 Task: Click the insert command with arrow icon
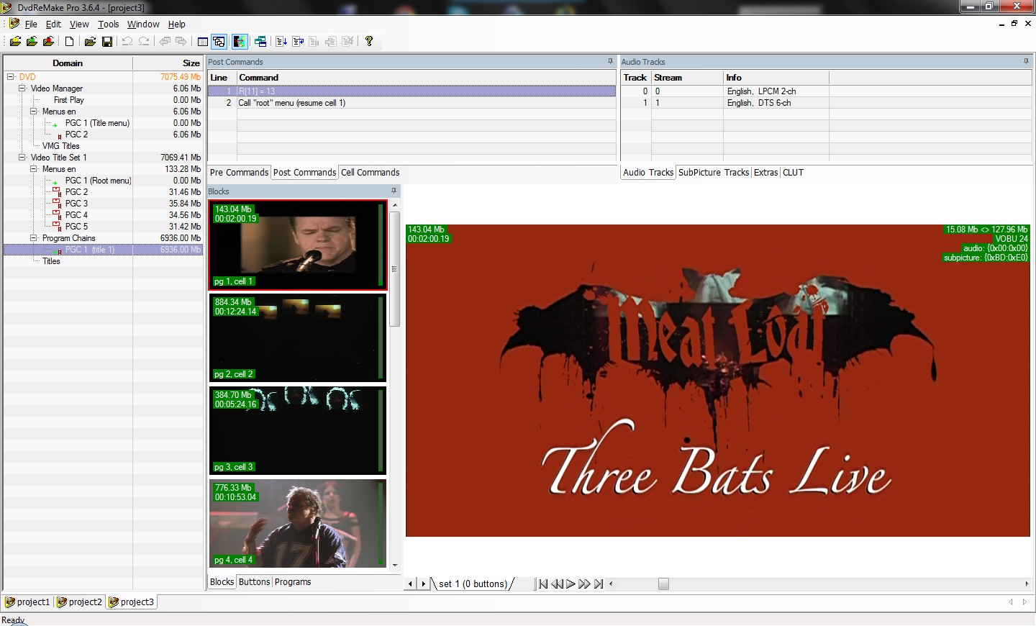click(298, 42)
